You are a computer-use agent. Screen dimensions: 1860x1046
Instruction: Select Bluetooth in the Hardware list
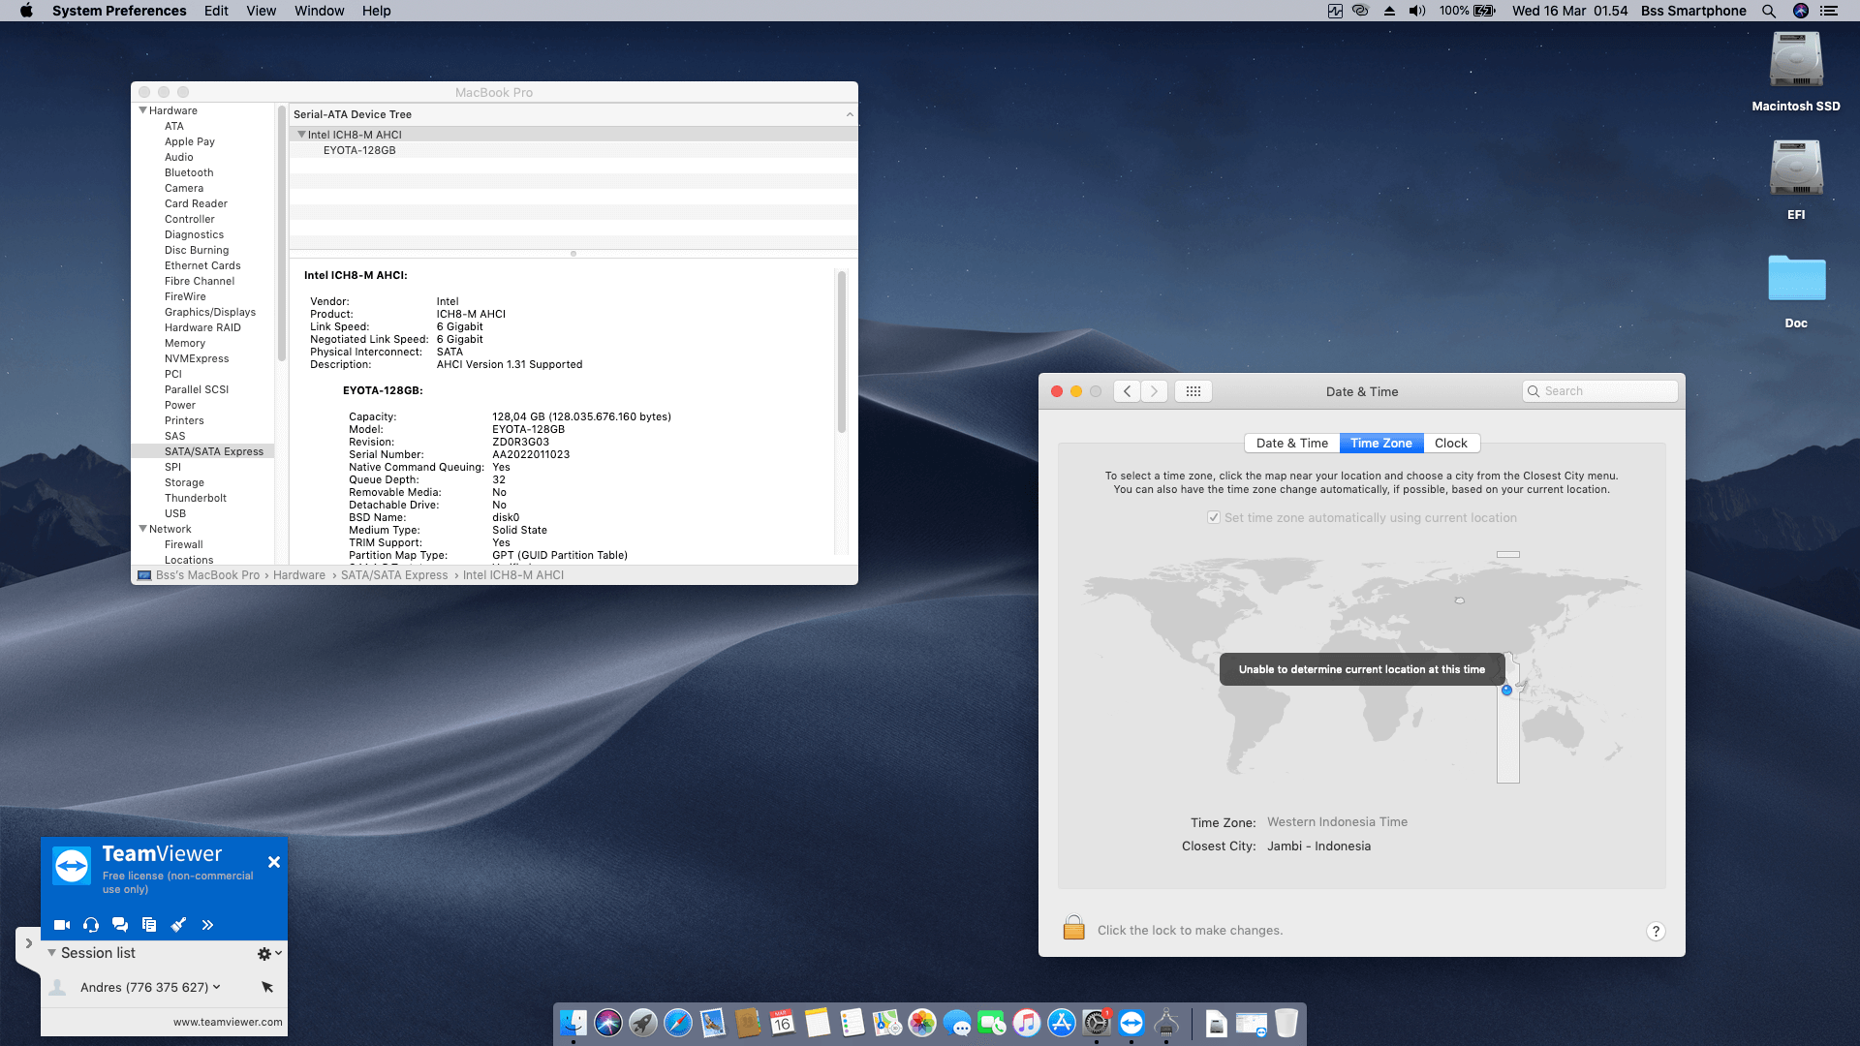point(189,172)
